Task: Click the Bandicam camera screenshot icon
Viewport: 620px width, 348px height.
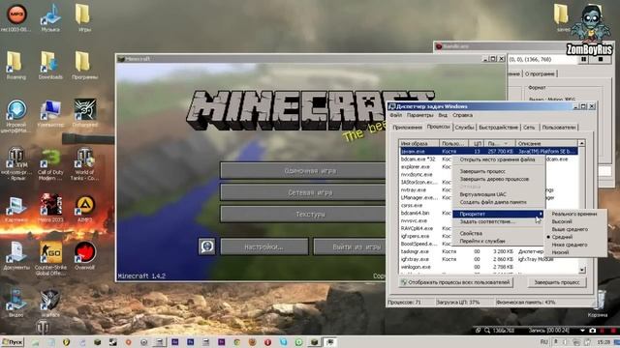Action: [x=592, y=331]
